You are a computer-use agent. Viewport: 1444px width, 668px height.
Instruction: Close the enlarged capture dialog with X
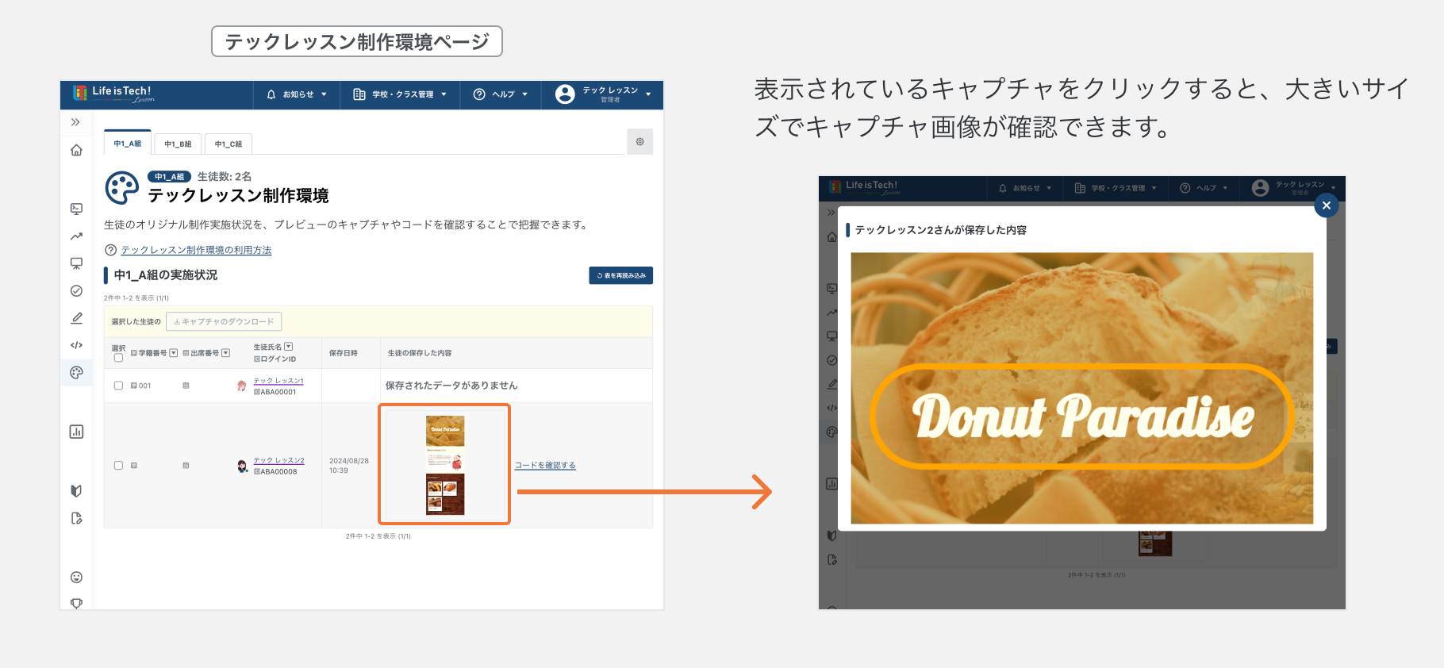[1327, 205]
